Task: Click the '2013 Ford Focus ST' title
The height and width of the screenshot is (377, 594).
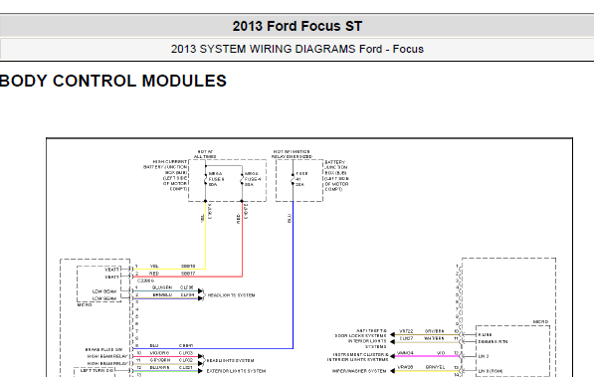Action: [x=297, y=26]
